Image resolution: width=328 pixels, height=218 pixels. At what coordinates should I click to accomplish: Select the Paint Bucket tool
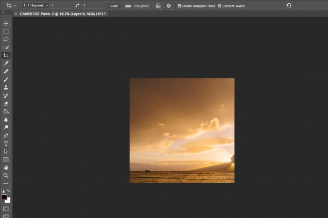[6, 111]
